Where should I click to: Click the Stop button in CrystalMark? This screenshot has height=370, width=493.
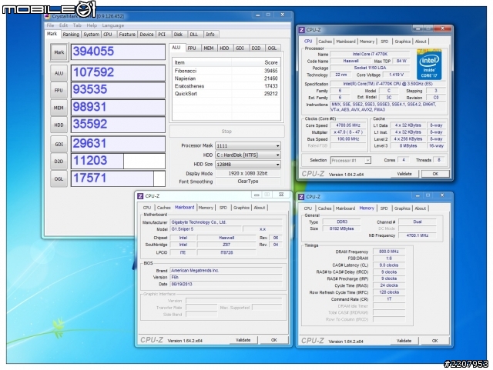click(226, 132)
